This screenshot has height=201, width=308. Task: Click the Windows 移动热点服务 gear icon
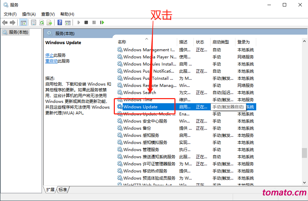120,171
